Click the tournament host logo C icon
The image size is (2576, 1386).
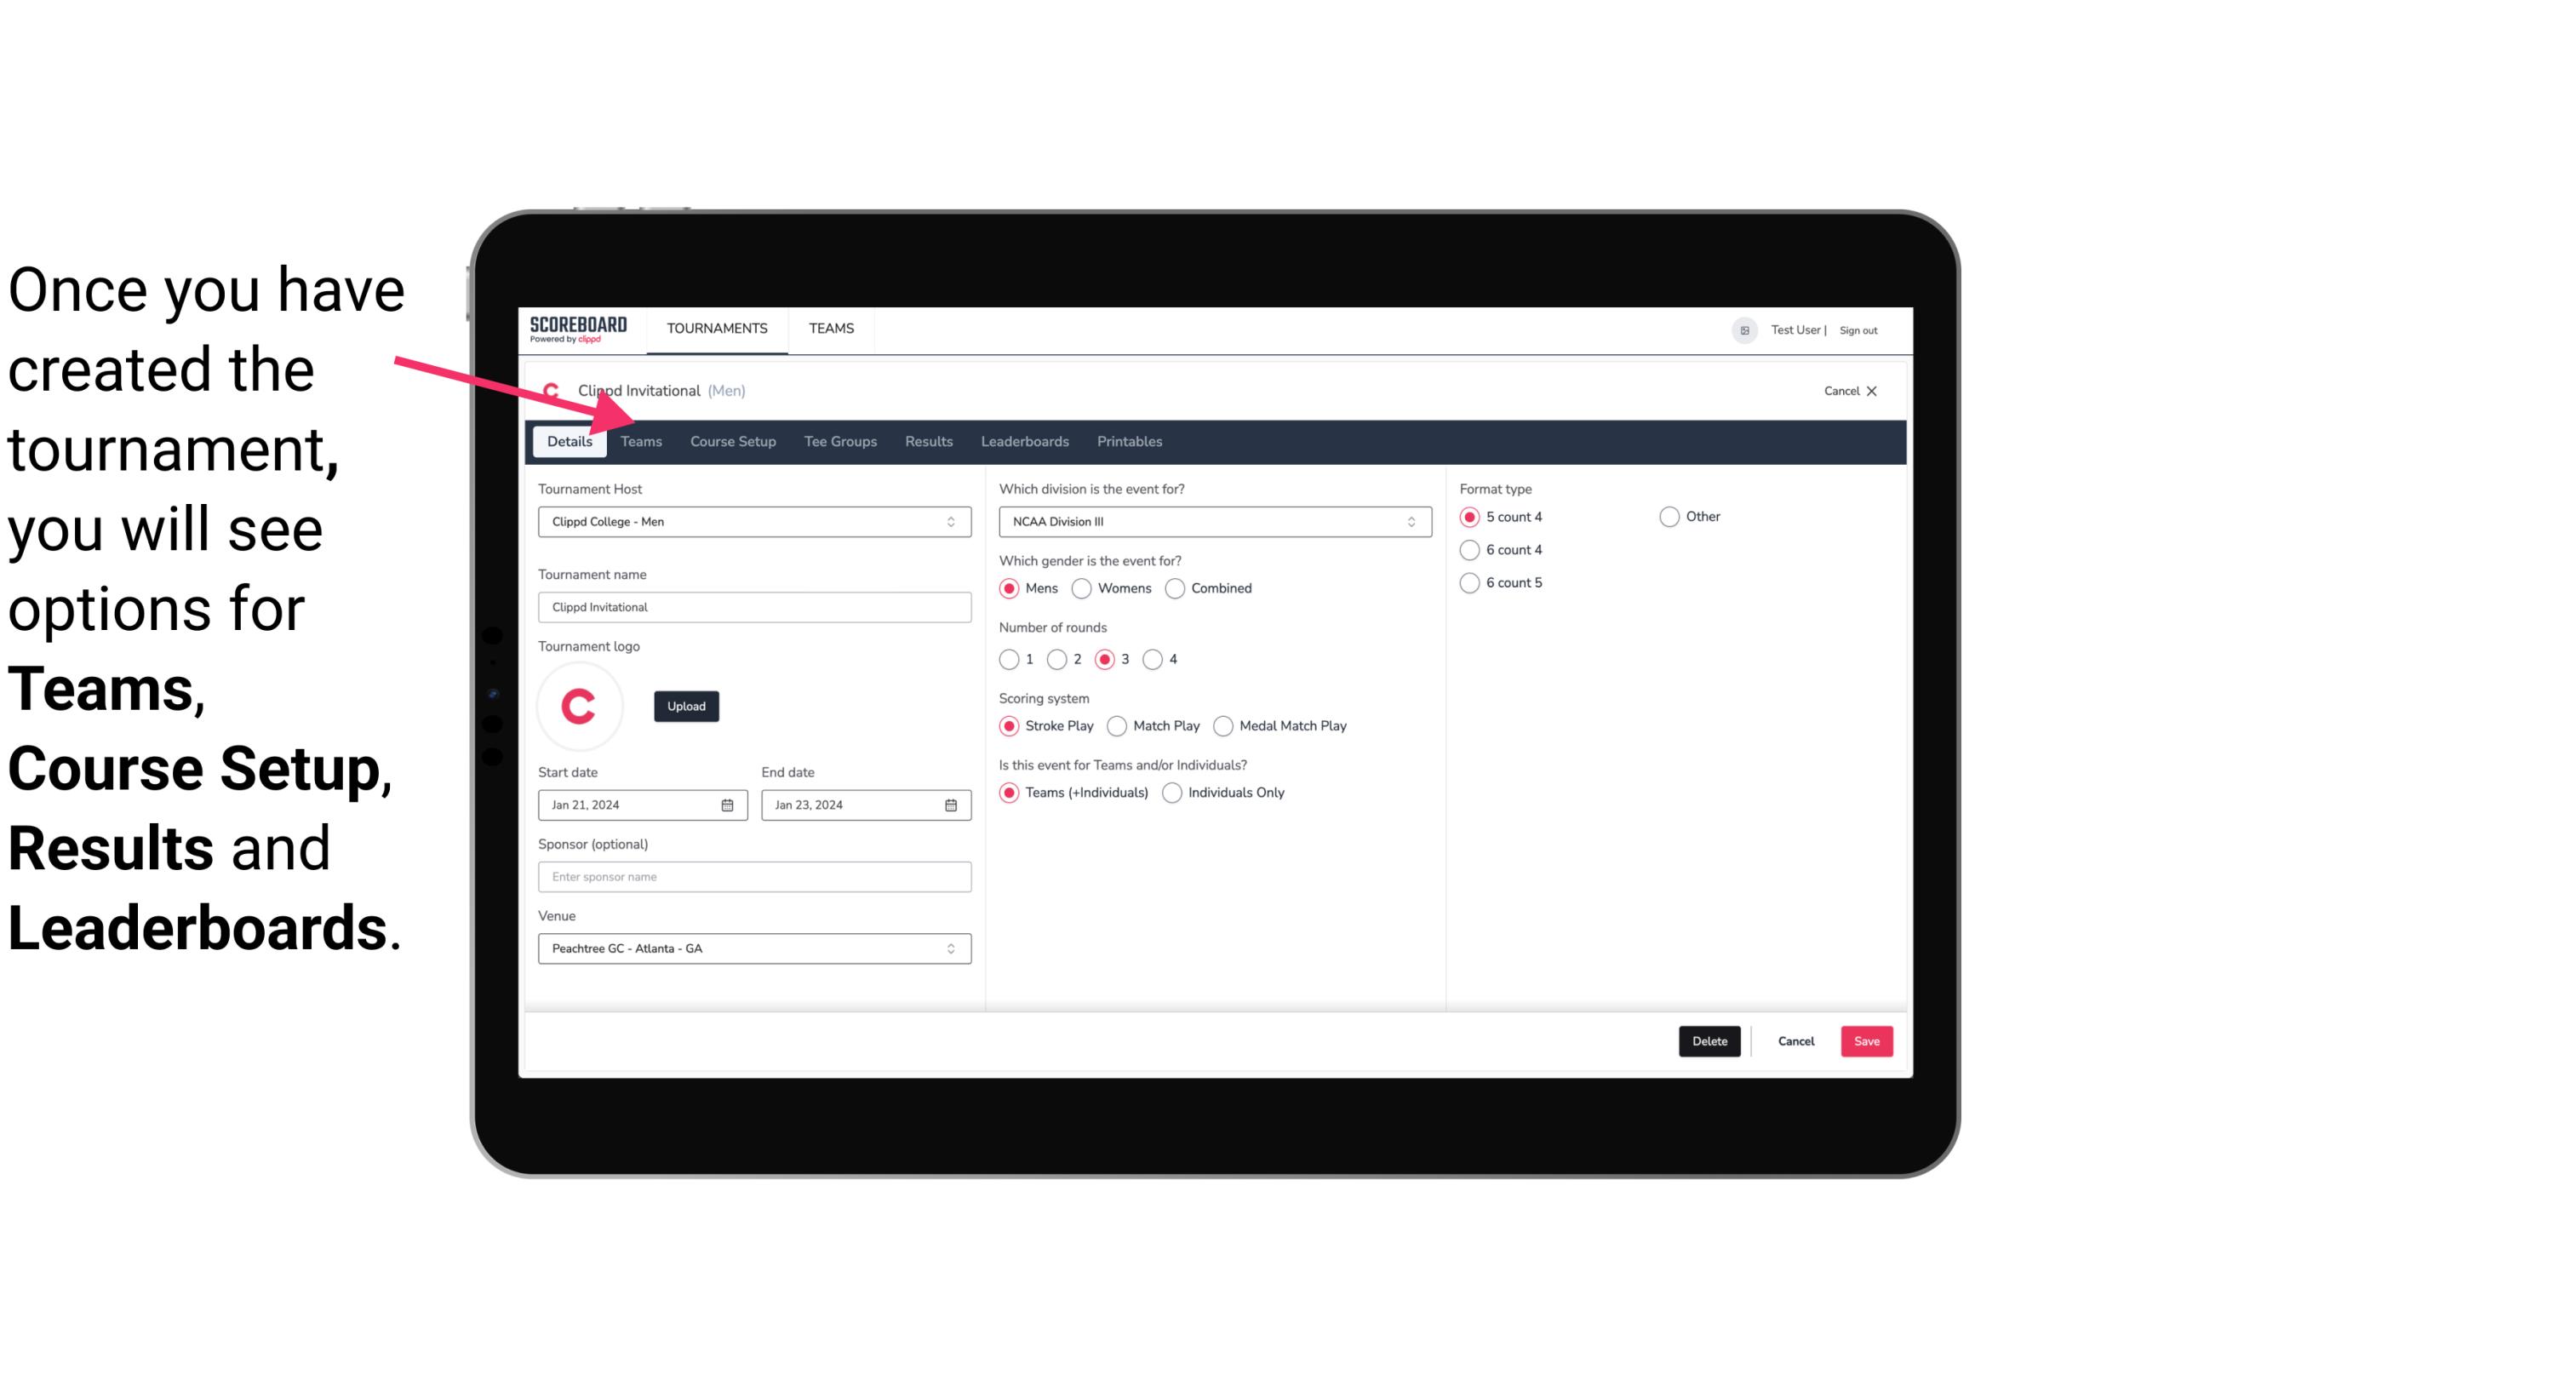581,705
